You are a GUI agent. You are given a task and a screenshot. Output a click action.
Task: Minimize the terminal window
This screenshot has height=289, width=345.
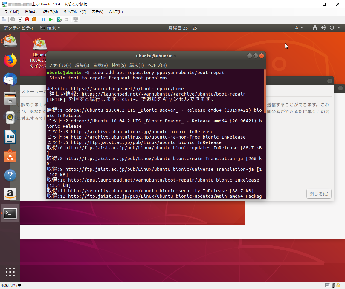pyautogui.click(x=250, y=56)
